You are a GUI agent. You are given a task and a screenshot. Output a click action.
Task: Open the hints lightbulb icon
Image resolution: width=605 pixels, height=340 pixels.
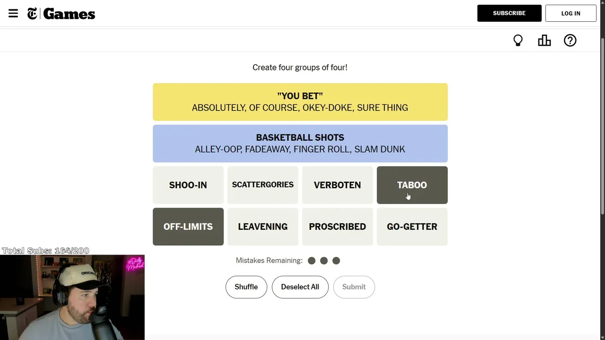pos(518,41)
